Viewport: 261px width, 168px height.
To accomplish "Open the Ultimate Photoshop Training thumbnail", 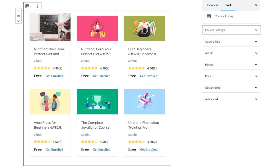I will [x=145, y=102].
